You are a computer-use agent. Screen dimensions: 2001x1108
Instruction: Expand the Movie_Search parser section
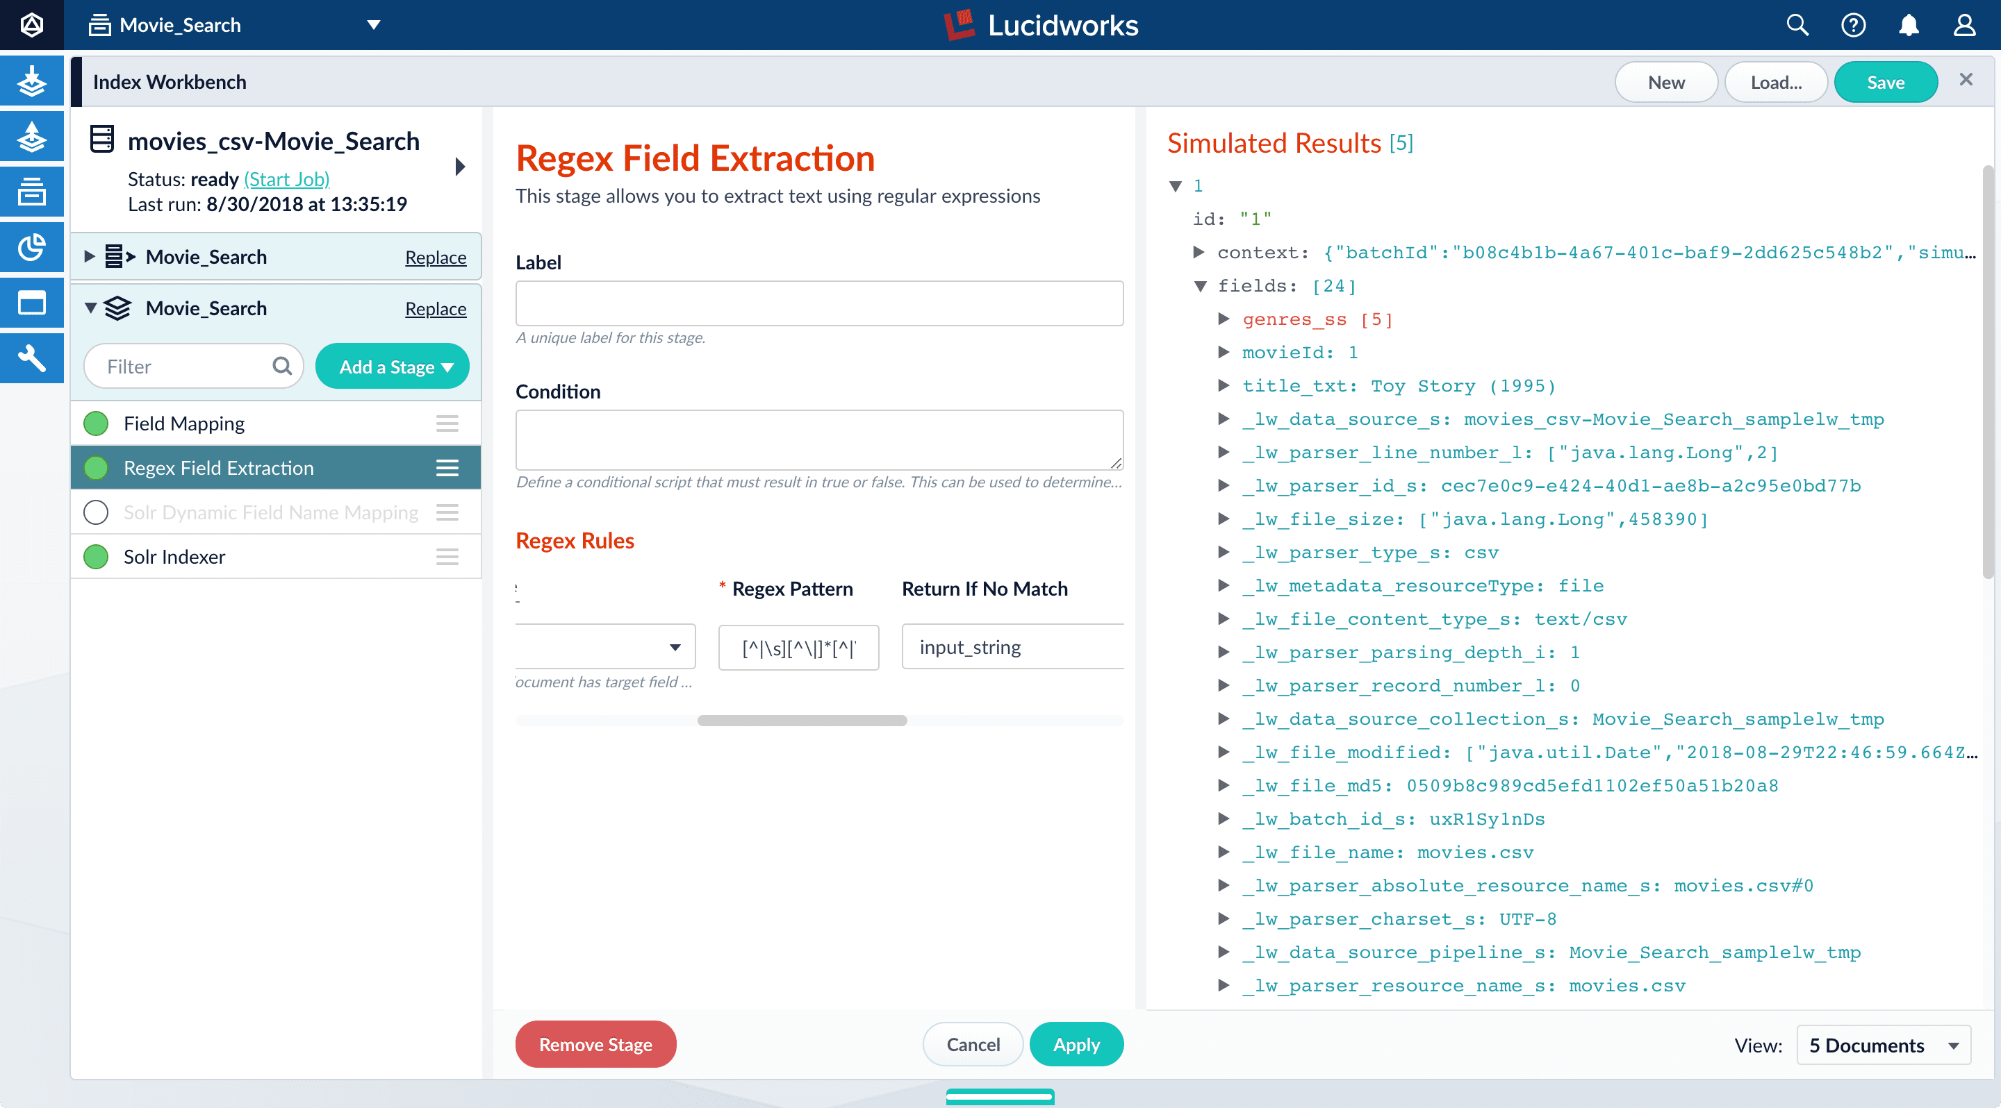[x=90, y=256]
